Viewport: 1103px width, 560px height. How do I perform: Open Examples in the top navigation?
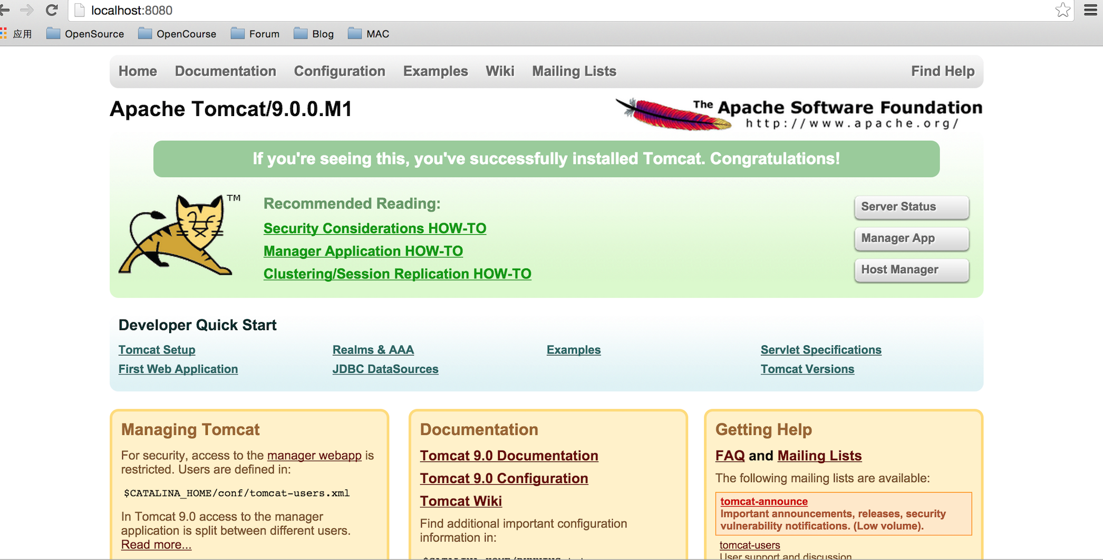point(436,71)
